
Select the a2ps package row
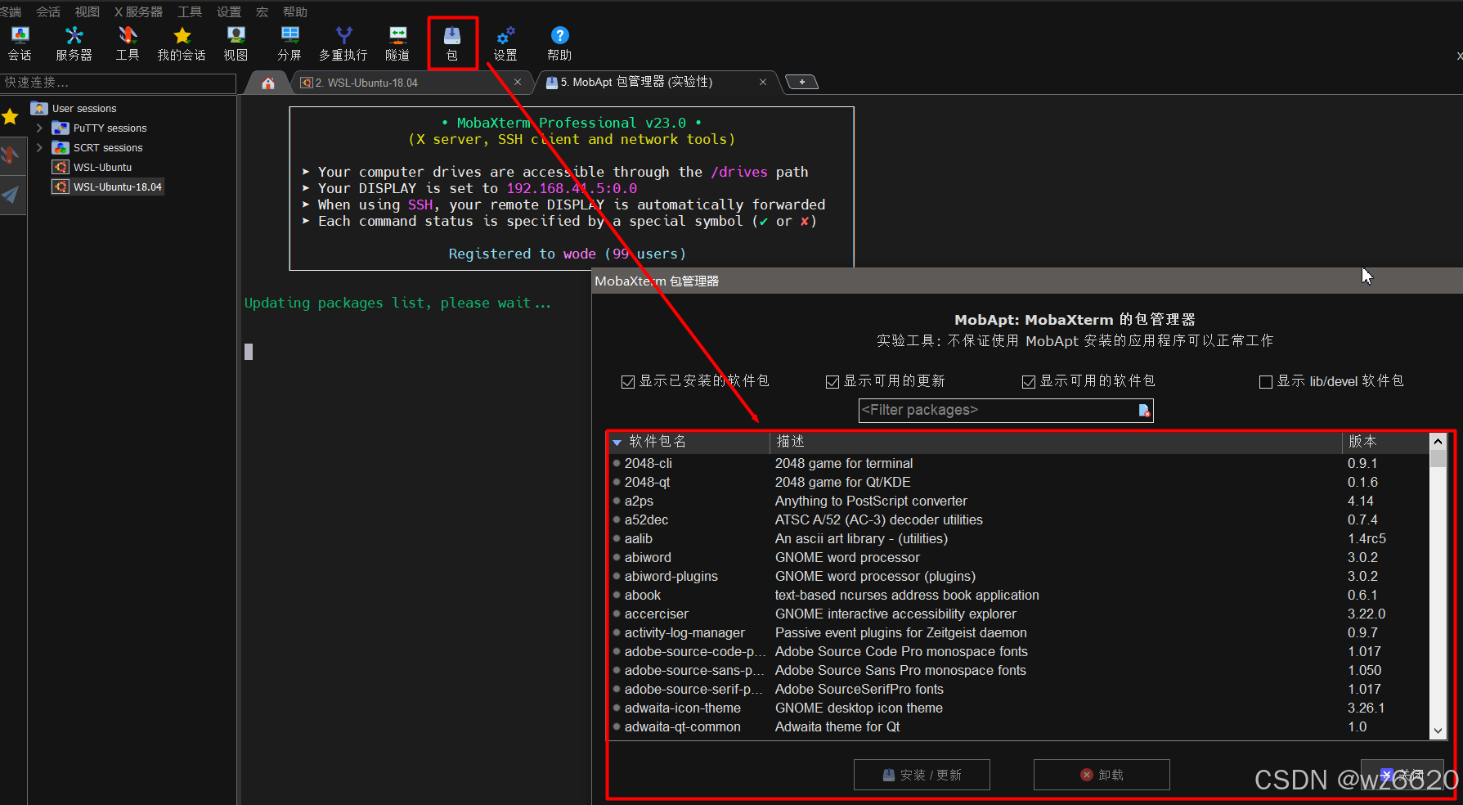[1018, 501]
